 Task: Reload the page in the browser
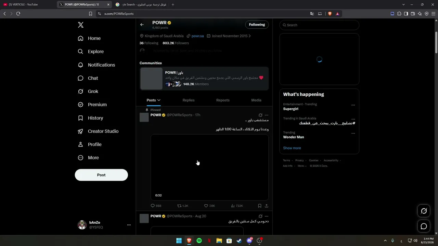[x=18, y=14]
